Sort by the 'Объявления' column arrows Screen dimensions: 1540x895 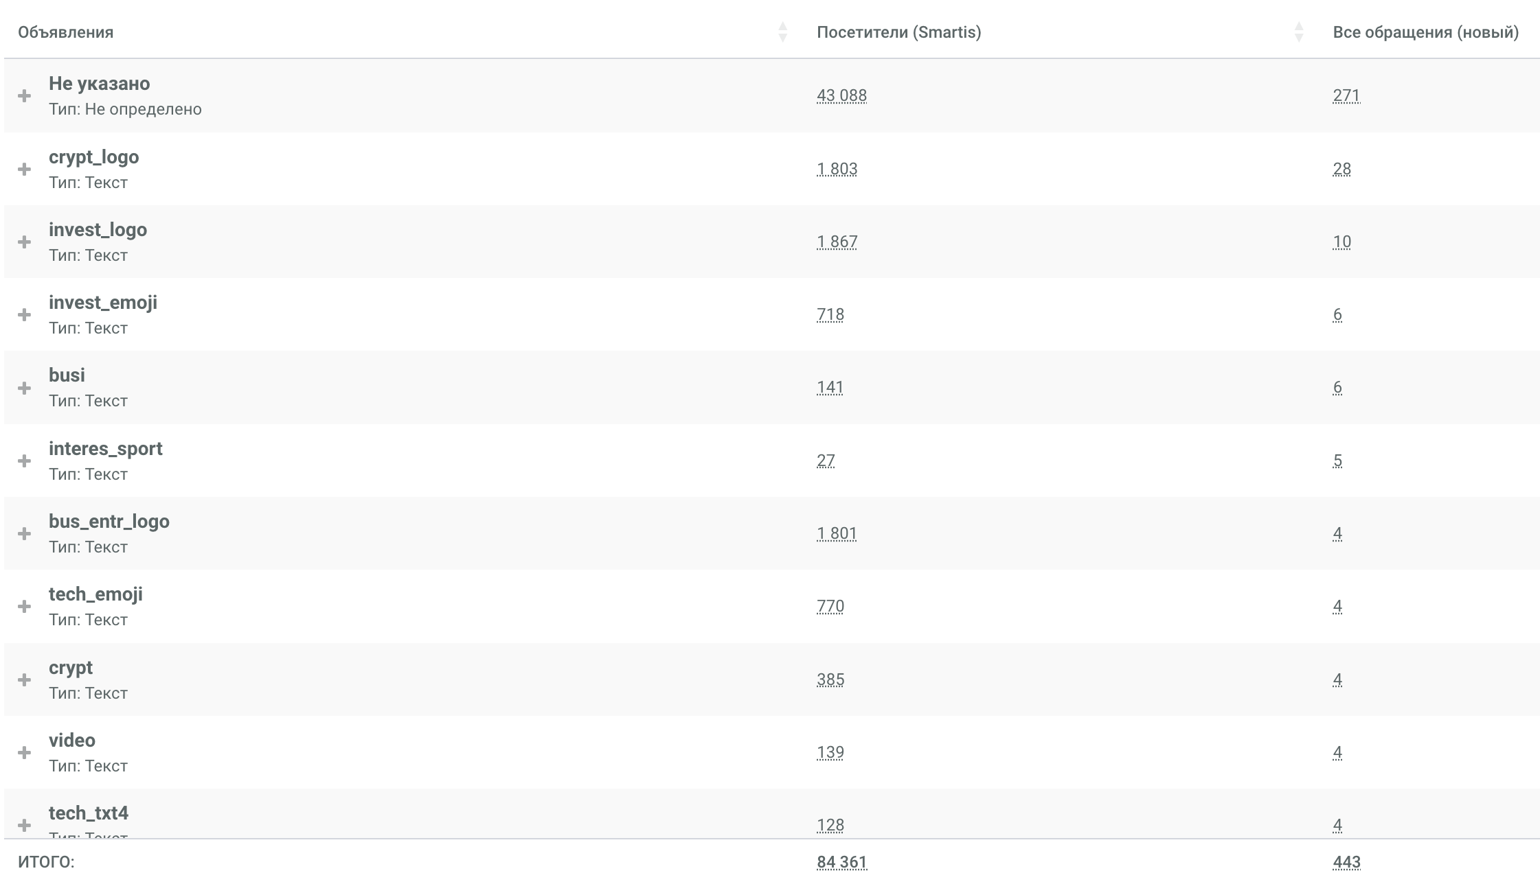pyautogui.click(x=782, y=32)
